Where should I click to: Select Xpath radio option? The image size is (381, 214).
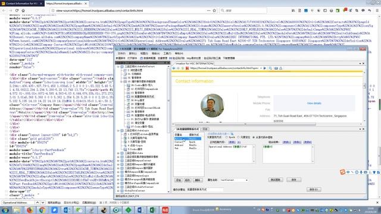point(227,137)
